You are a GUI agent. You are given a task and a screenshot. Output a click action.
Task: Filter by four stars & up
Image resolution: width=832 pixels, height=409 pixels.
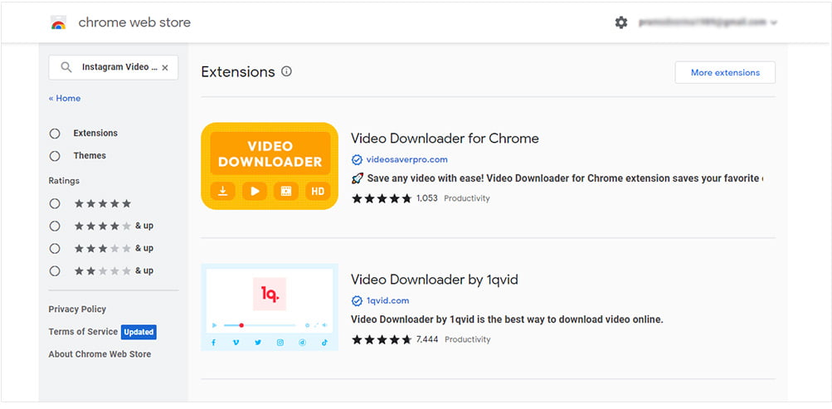(55, 226)
